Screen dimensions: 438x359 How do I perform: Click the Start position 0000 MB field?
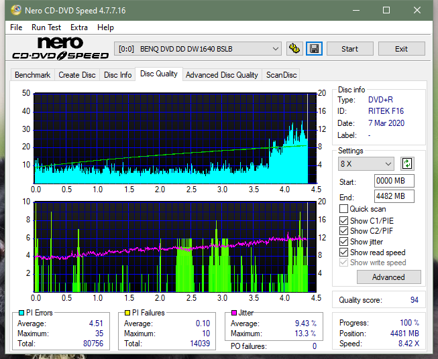[394, 181]
